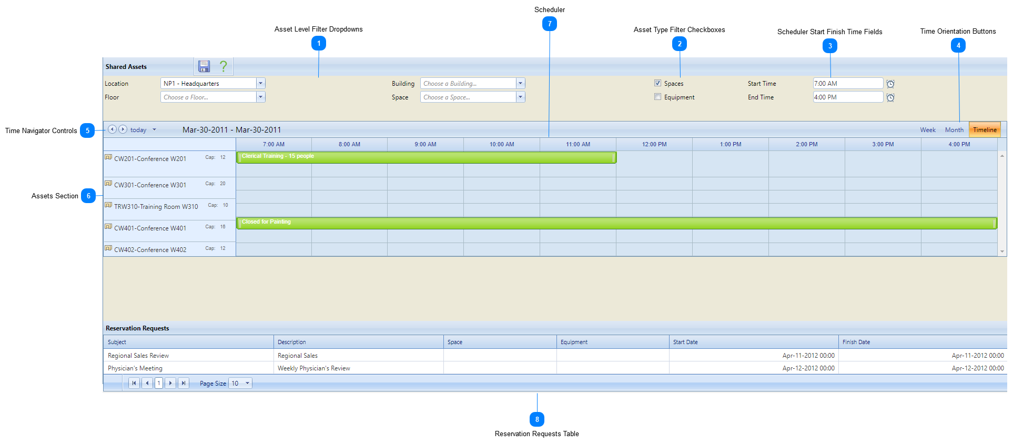
Task: Go to next period with forward arrow
Action: [123, 129]
